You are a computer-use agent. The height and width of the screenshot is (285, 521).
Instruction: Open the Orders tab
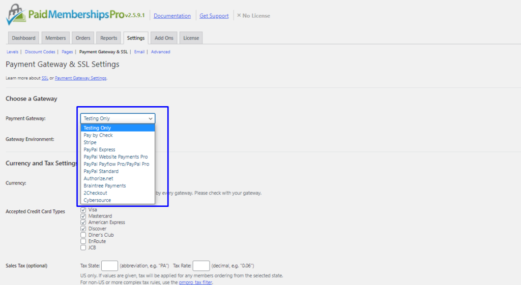click(83, 38)
